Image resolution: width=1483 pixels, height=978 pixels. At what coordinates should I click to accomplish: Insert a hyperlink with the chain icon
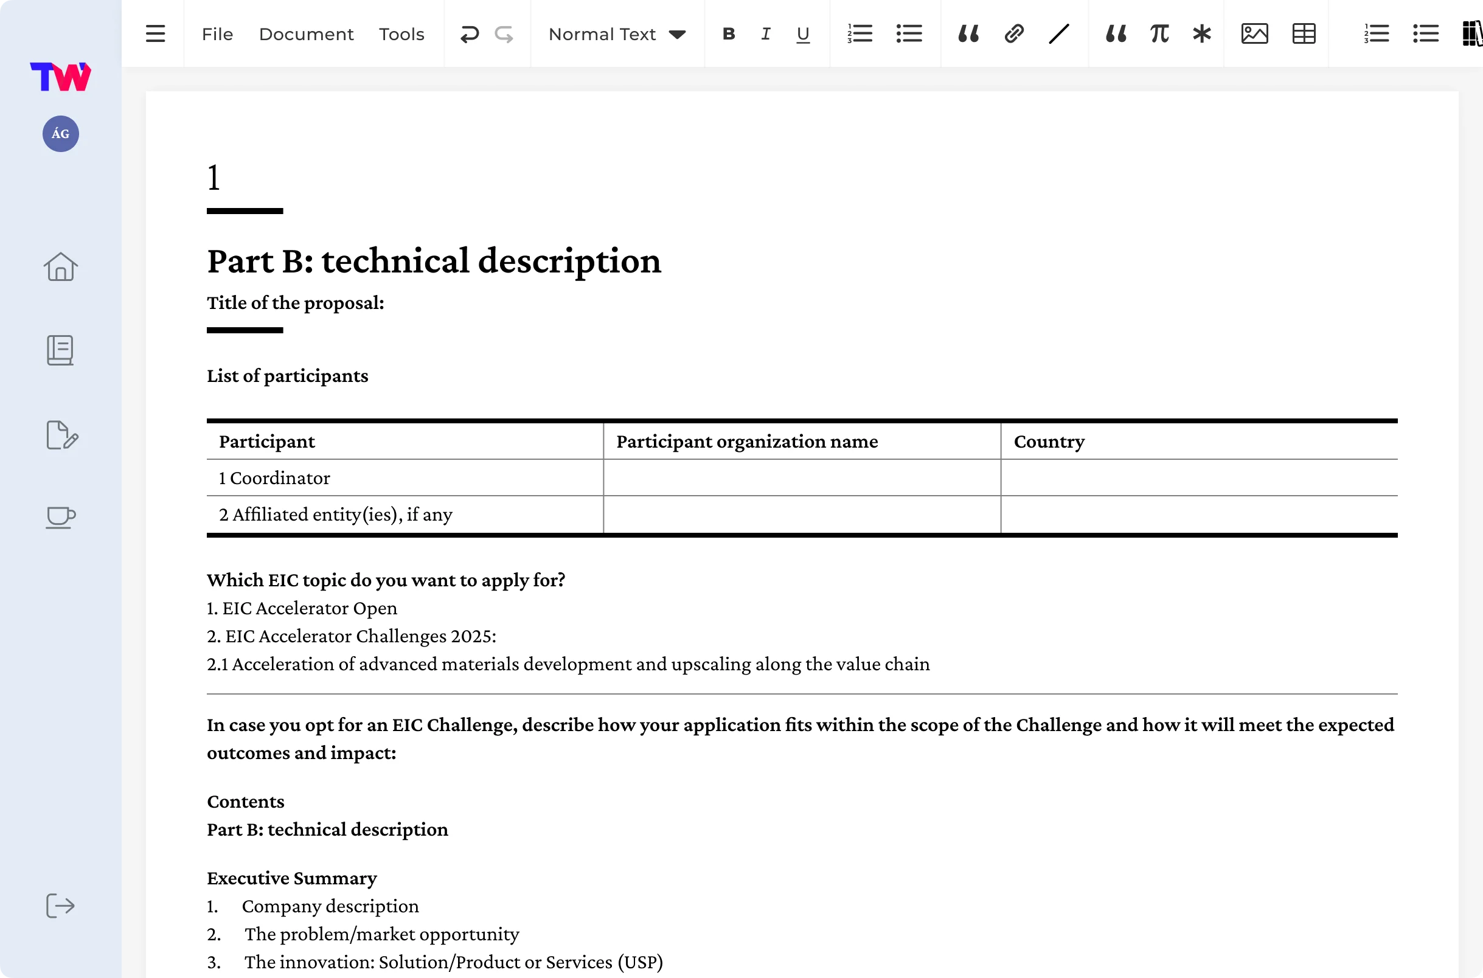click(1014, 33)
